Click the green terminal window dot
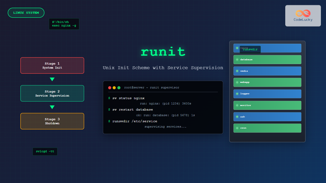This screenshot has width=326, height=183. [119, 87]
